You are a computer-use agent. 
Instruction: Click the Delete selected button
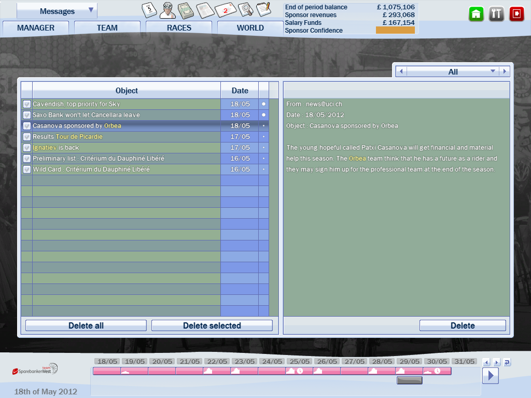click(212, 325)
